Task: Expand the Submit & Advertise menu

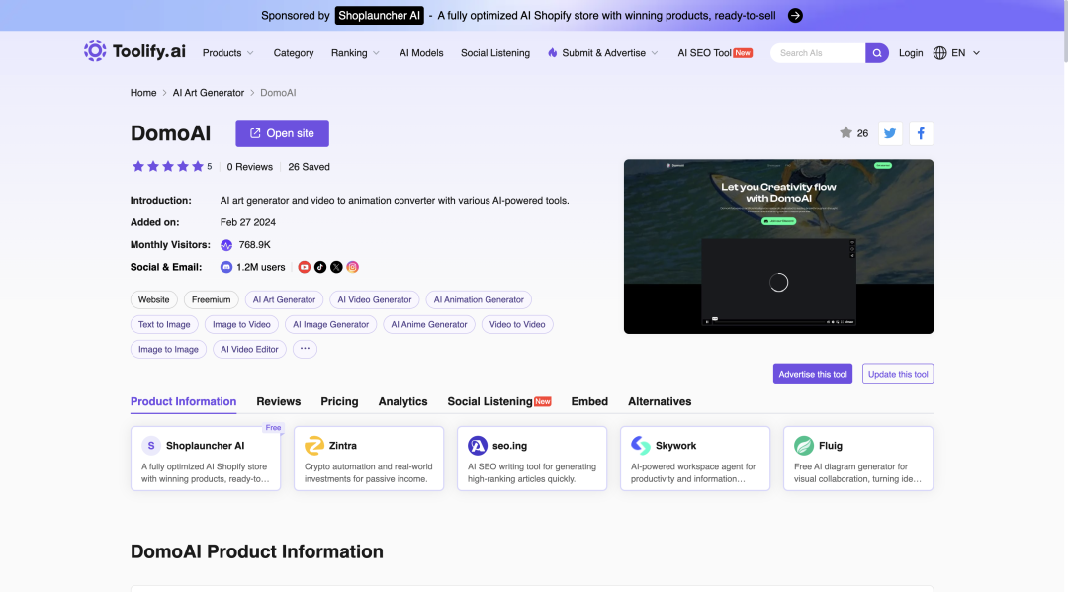Action: point(603,53)
